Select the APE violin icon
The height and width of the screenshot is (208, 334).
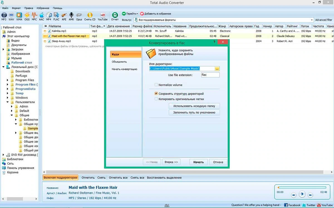click(64, 16)
